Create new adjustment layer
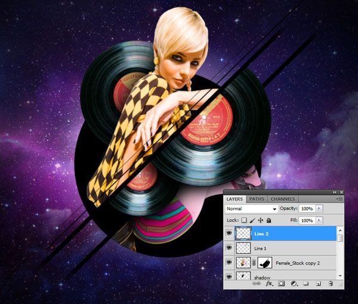The width and height of the screenshot is (358, 304). (x=294, y=284)
